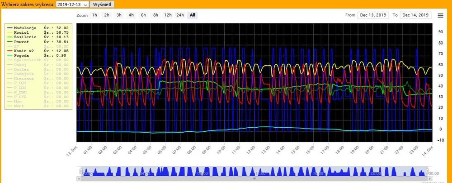Enable the Spalanie24h legend series
Viewport: 452px width, 183px height.
coord(28,60)
